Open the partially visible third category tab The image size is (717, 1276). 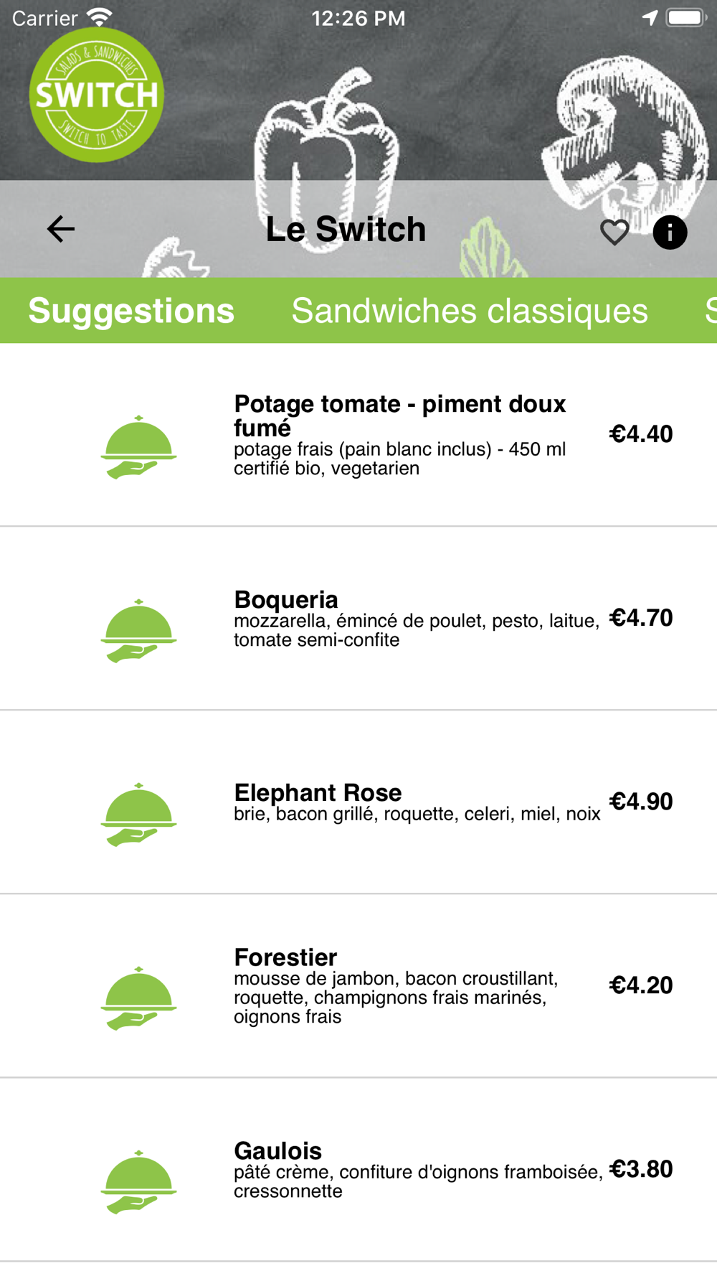click(711, 311)
